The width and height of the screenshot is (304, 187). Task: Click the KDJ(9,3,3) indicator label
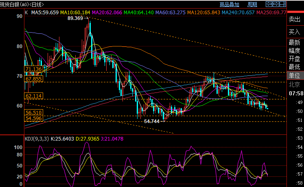(37, 139)
